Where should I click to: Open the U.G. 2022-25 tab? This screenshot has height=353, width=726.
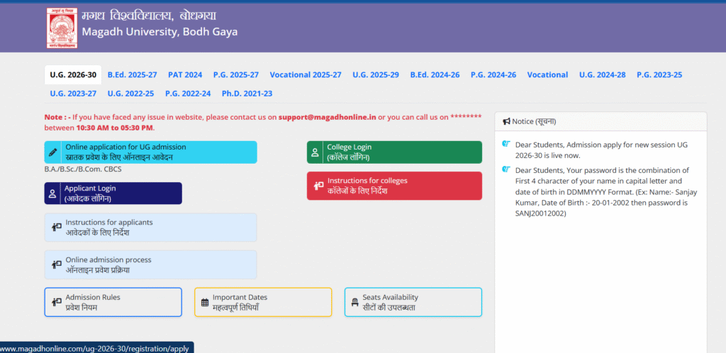131,94
